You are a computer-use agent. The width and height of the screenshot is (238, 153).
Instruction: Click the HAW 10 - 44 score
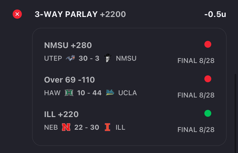pyautogui.click(x=89, y=93)
